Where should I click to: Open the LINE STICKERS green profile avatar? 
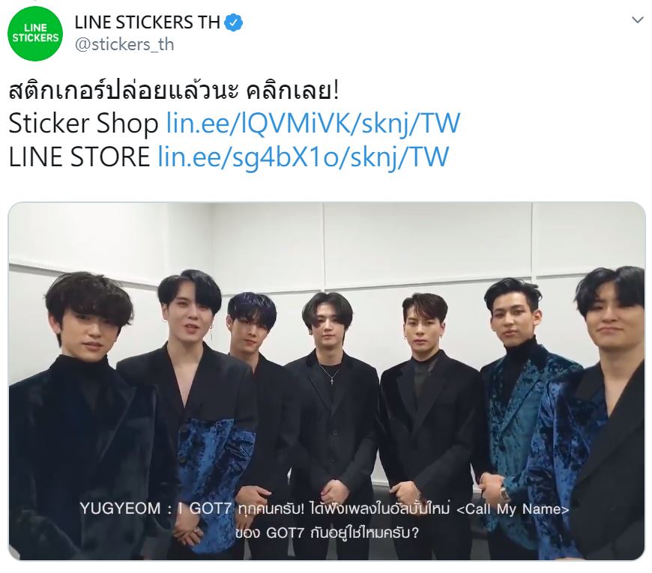point(35,34)
